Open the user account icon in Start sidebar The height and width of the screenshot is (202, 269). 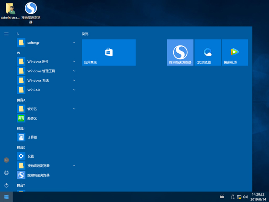(x=6, y=160)
